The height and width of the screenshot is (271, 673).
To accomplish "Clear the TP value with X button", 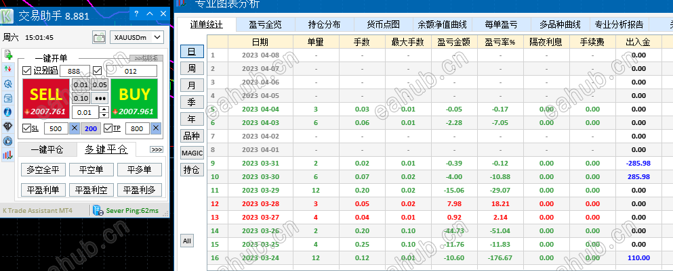I will pos(156,128).
